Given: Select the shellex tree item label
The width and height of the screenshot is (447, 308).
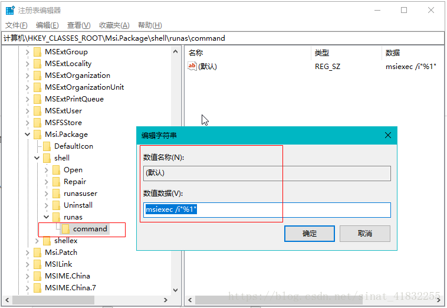Looking at the screenshot, I should point(66,241).
